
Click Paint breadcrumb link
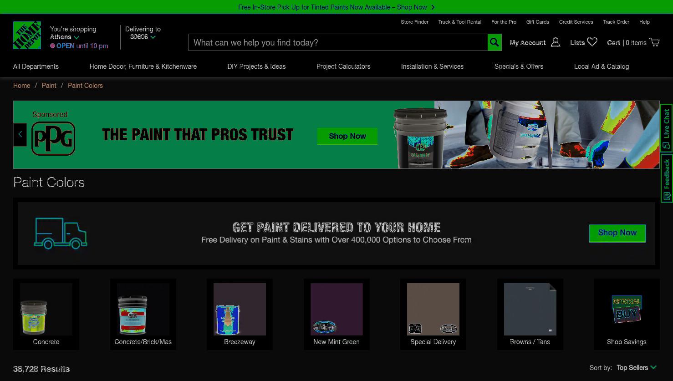point(49,86)
